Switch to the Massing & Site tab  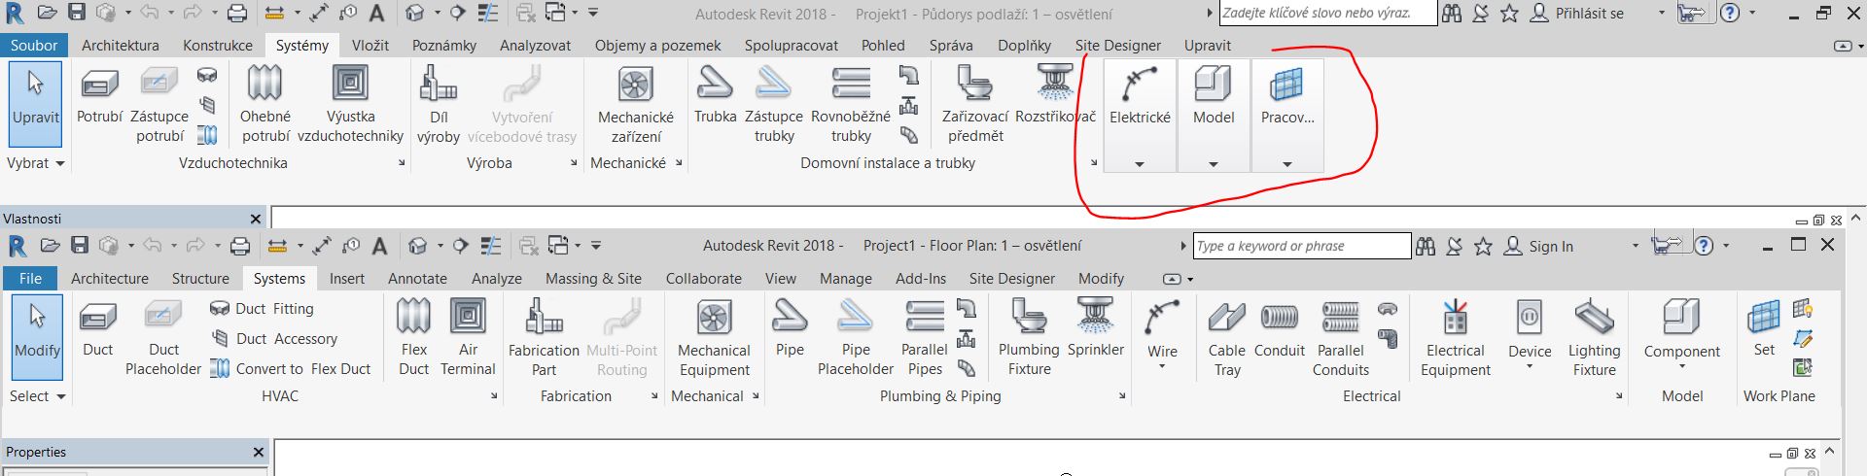click(593, 279)
